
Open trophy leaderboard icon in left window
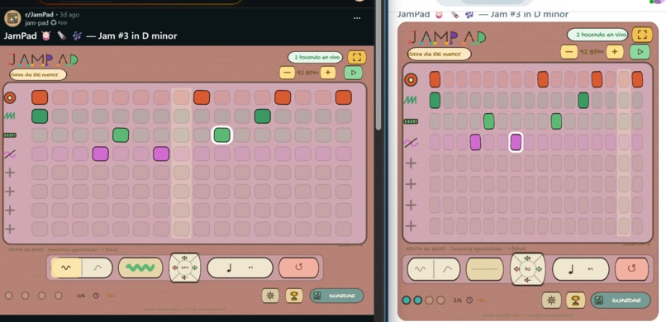pos(294,296)
